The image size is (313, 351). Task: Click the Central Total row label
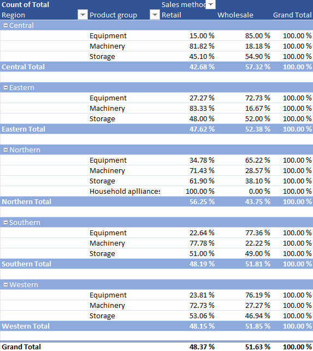point(23,67)
